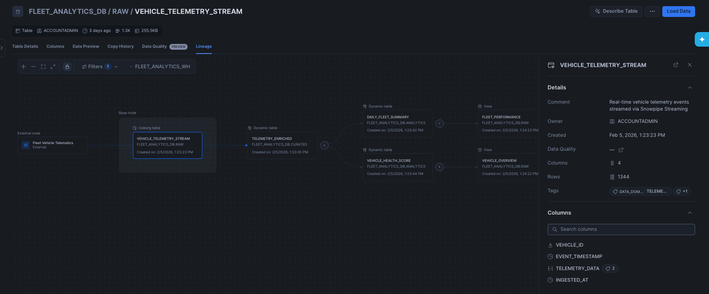Expand the DAILY_FLEET_SUMMARY node's left chevron
Image resolution: width=709 pixels, height=294 pixels.
439,123
